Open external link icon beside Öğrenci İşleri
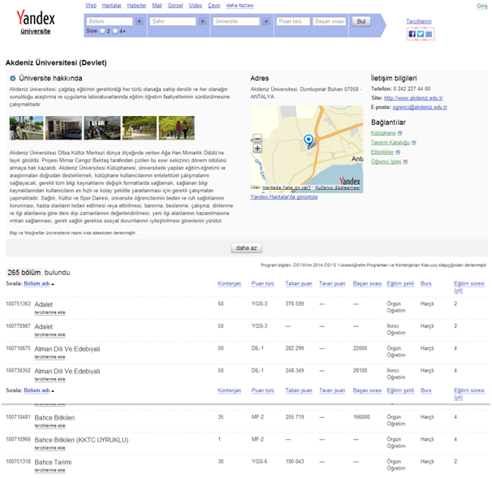Viewport: 492px width, 478px height. tap(406, 161)
